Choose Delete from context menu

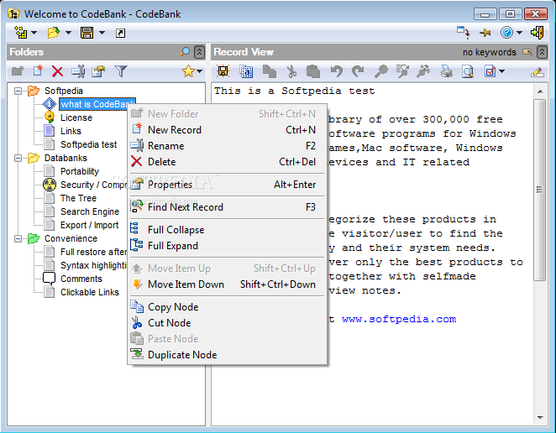[x=227, y=162]
